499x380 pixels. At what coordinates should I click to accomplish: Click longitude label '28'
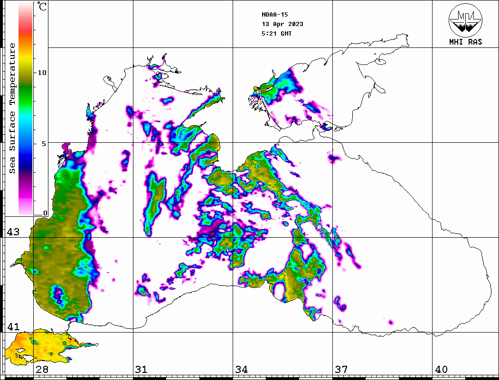(42, 369)
